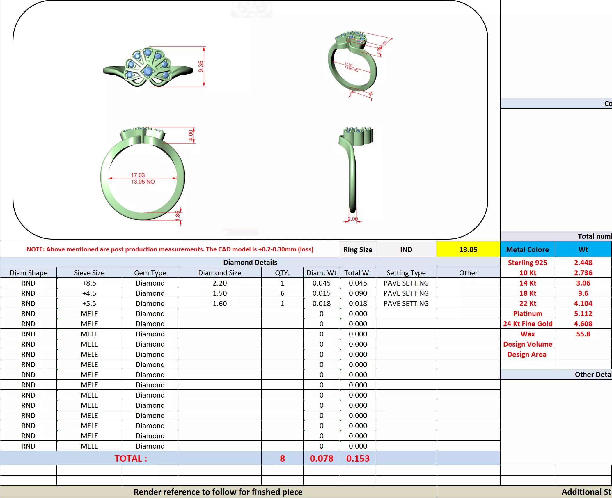Click the Design Volume label cell

527,344
